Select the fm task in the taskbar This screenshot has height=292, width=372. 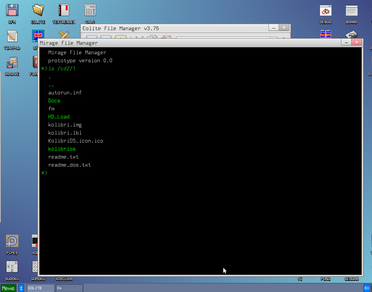click(x=69, y=288)
